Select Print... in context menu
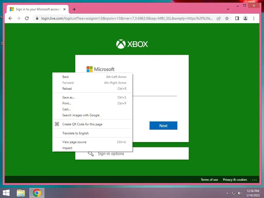The width and height of the screenshot is (264, 198). click(93, 103)
